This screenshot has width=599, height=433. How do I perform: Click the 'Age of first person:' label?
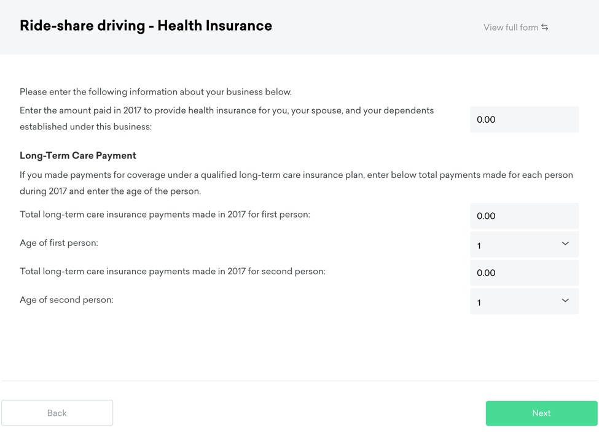point(59,243)
